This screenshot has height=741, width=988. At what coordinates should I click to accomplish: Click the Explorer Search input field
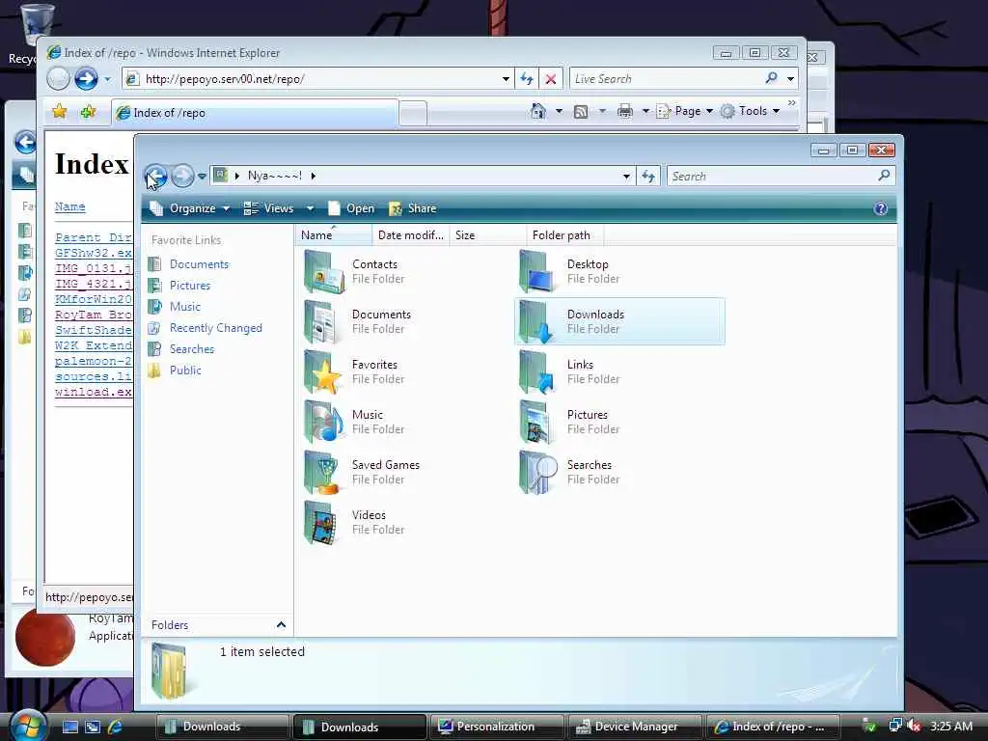pos(771,177)
